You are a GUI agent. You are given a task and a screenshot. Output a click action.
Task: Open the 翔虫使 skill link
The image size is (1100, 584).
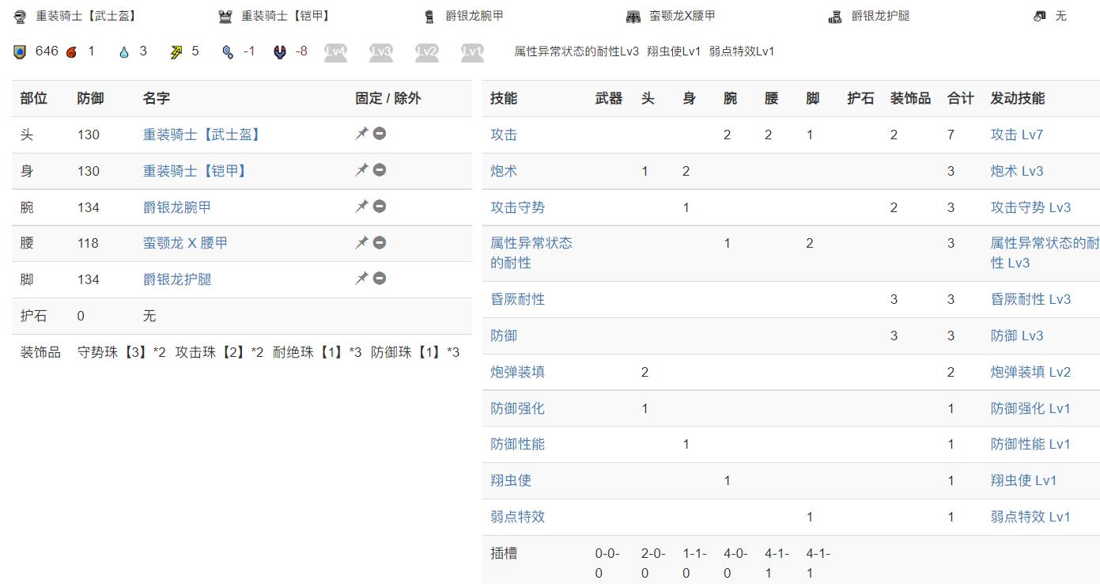(511, 480)
